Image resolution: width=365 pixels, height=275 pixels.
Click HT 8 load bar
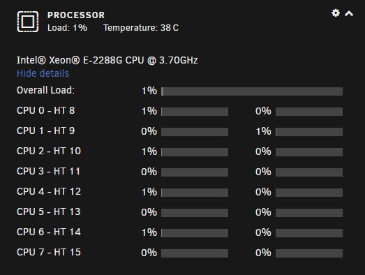(309, 112)
